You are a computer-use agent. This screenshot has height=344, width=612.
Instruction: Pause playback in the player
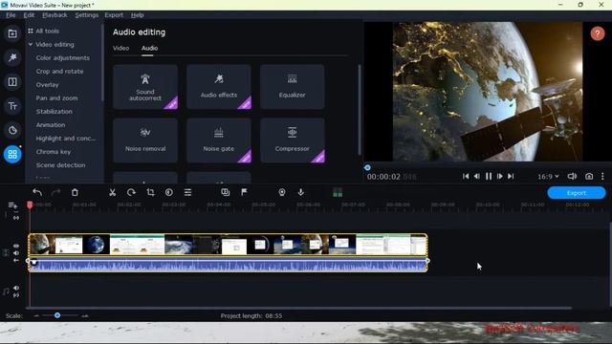[489, 176]
